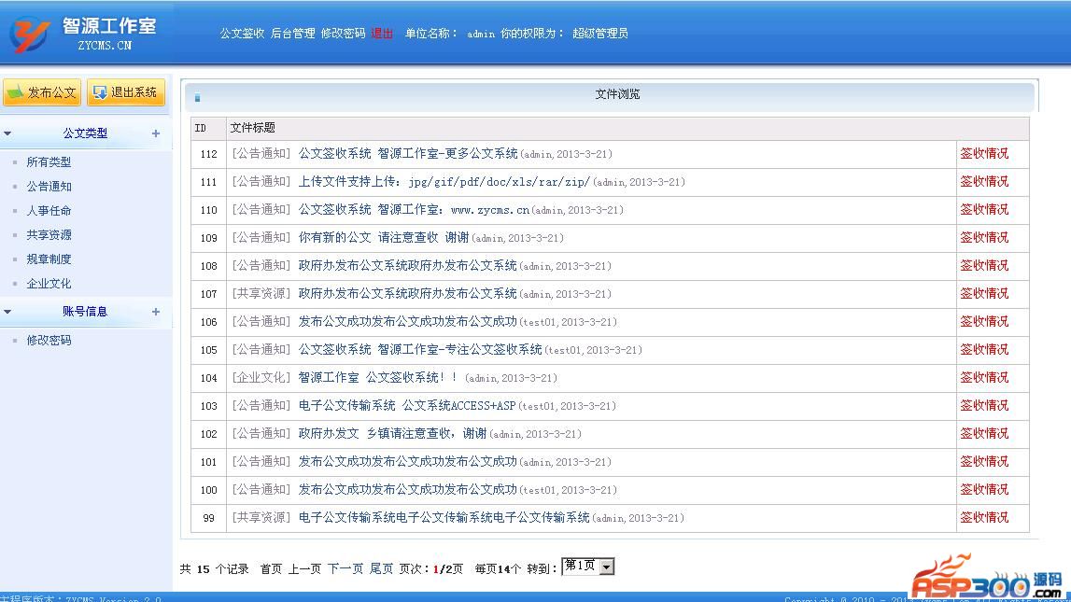Open document 109 你有新的公文
1071x602 pixels.
click(384, 237)
